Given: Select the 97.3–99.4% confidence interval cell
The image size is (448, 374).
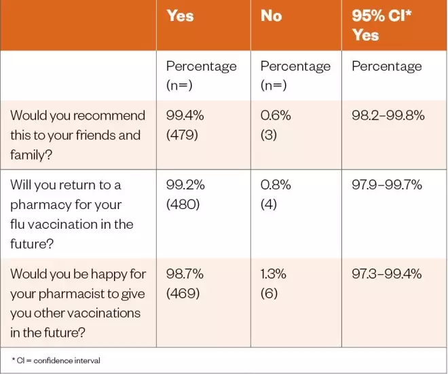Looking at the screenshot, I should (x=388, y=274).
